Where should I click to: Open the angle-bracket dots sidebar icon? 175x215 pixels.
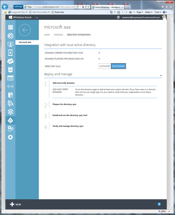[10, 87]
